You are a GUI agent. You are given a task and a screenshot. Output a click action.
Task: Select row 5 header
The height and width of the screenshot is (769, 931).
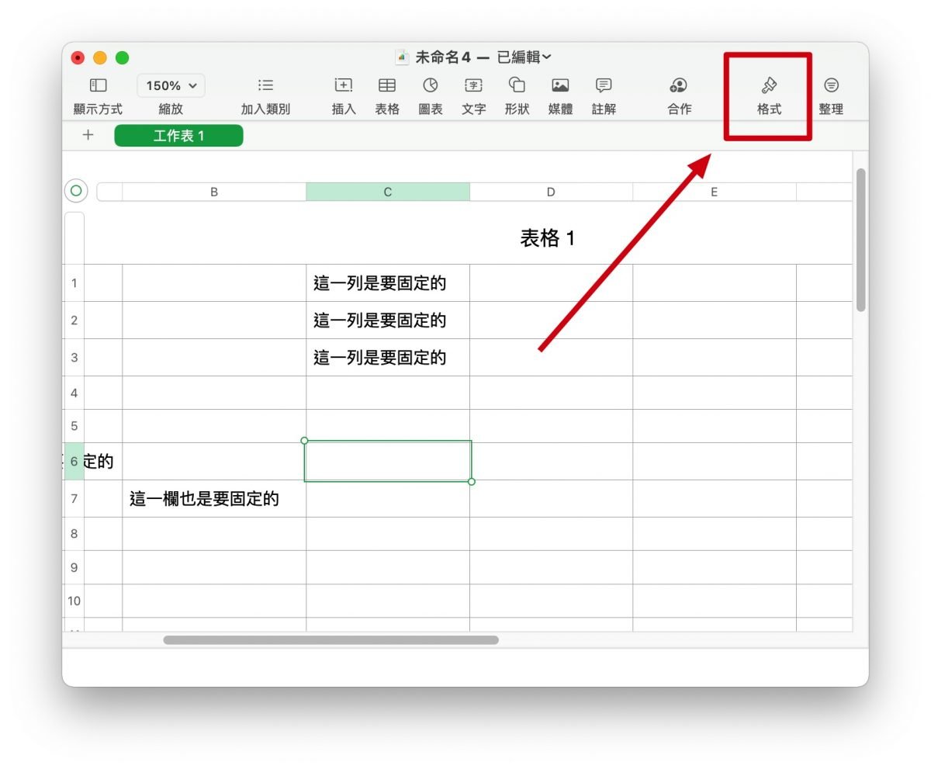74,426
